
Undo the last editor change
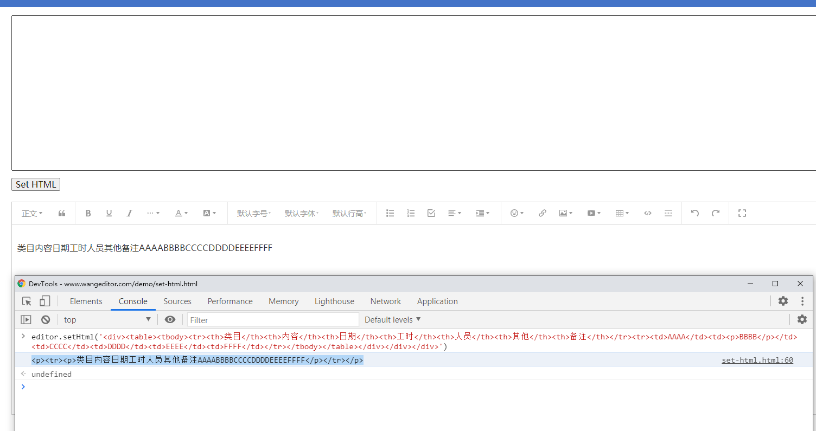point(694,213)
